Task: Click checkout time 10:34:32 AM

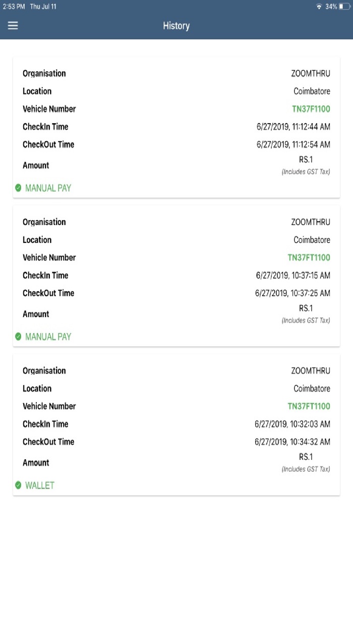Action: click(x=292, y=442)
